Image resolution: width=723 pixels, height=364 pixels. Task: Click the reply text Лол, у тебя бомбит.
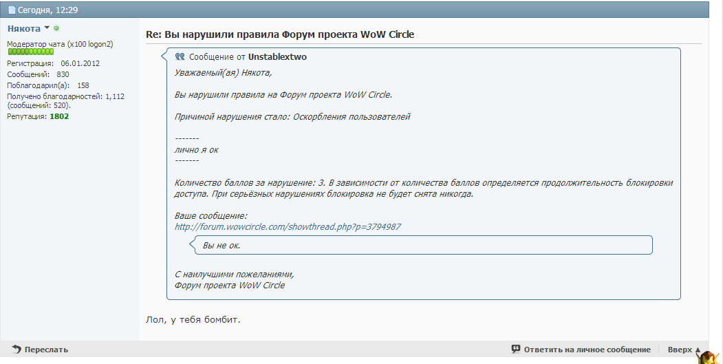[193, 319]
